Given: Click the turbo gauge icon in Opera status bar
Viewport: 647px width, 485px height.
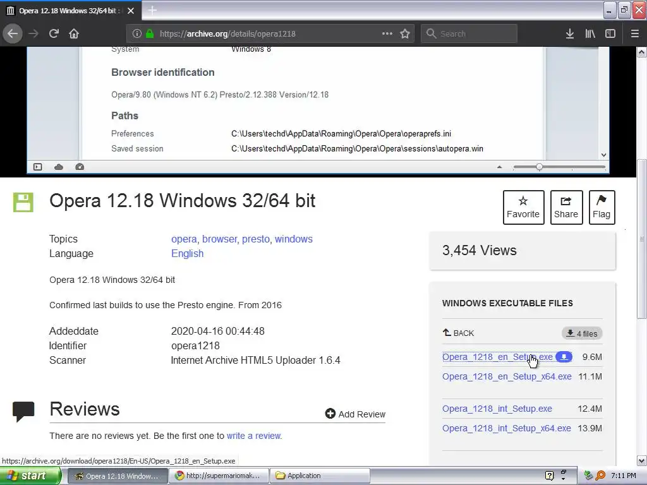Looking at the screenshot, I should (80, 167).
